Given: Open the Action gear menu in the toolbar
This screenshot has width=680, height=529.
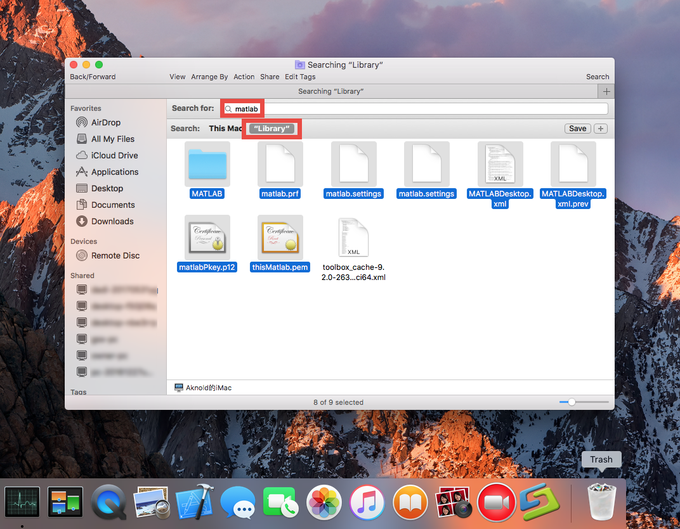Looking at the screenshot, I should pyautogui.click(x=244, y=77).
